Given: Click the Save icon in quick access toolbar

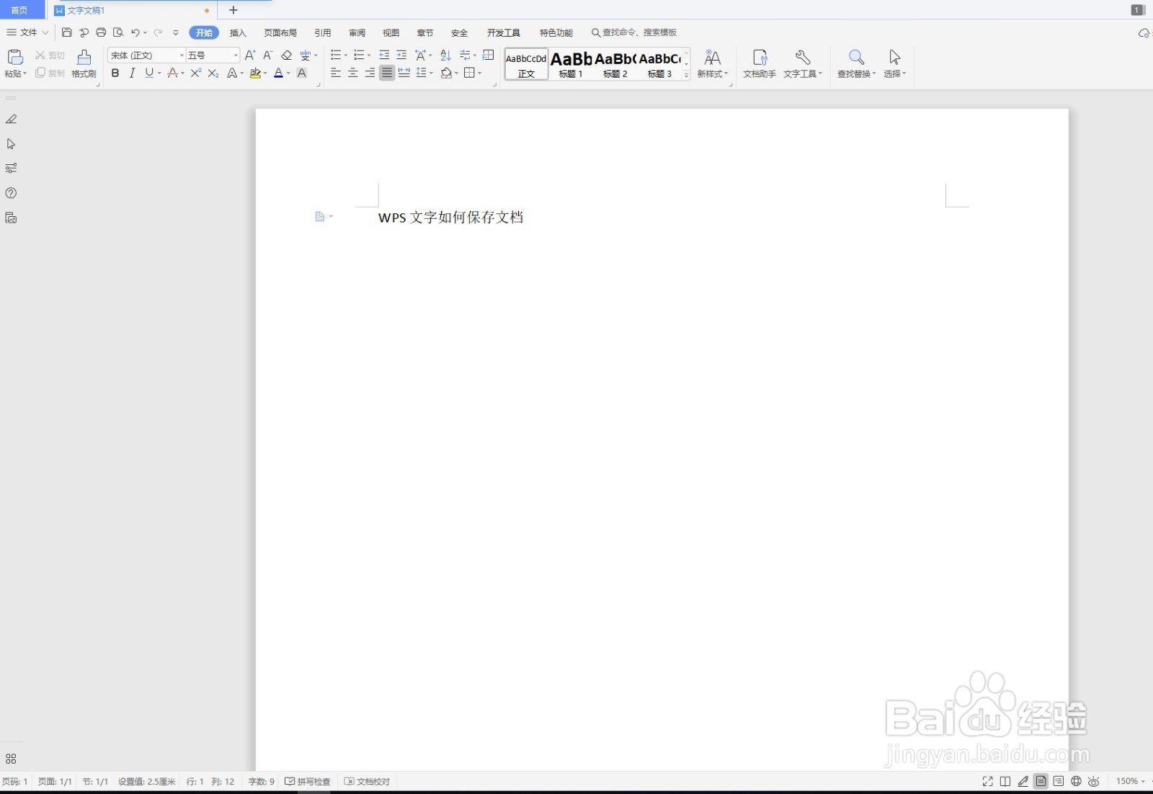Looking at the screenshot, I should tap(67, 32).
